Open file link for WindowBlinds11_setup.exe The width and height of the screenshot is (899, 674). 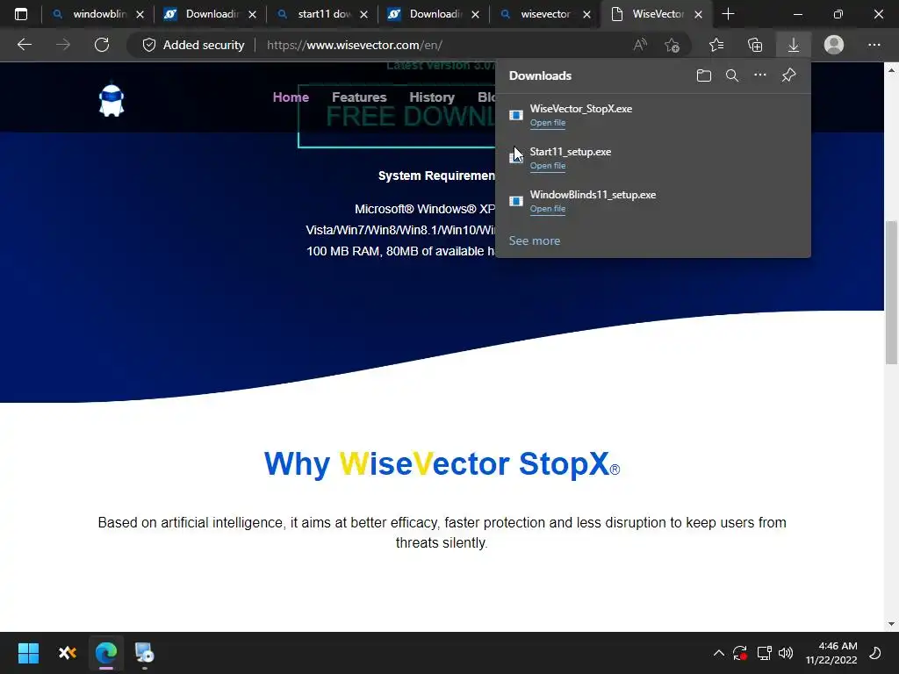[x=548, y=209]
